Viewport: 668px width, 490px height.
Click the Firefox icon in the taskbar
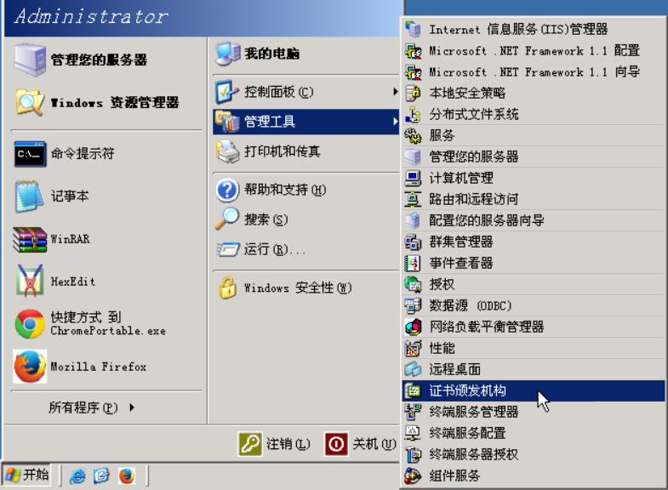[127, 476]
